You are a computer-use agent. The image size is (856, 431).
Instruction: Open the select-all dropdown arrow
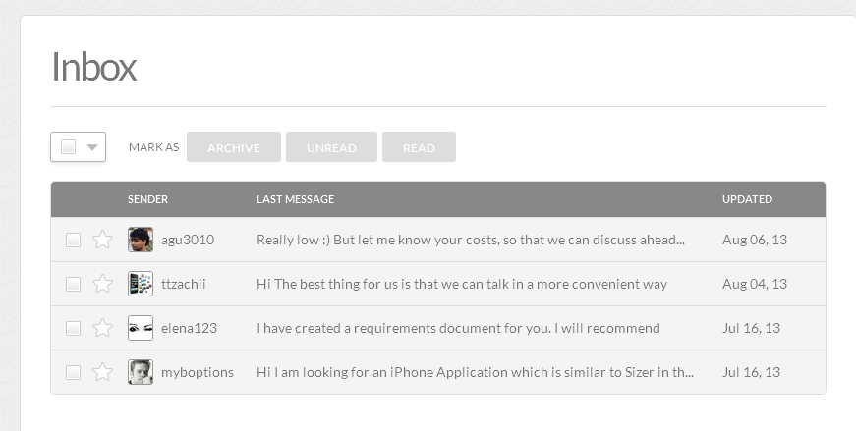coord(91,147)
